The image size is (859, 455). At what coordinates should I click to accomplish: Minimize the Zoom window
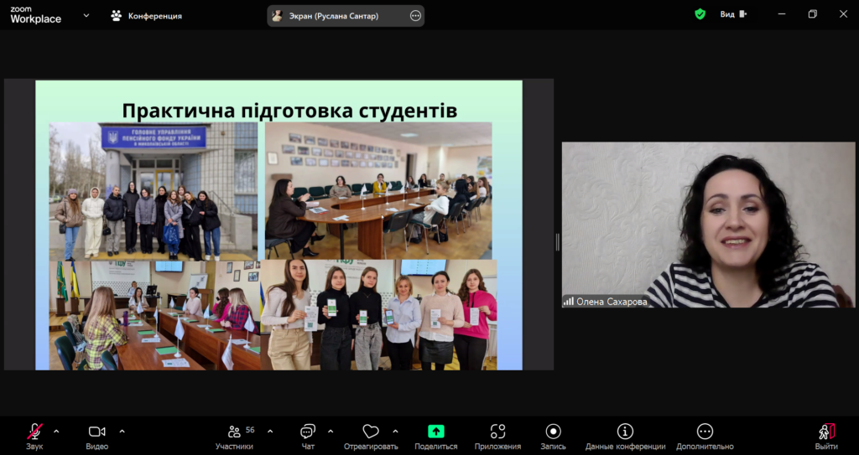coord(782,14)
